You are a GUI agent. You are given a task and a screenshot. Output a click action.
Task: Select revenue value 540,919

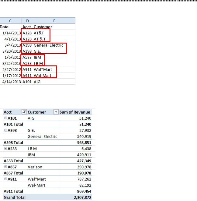(x=75, y=136)
